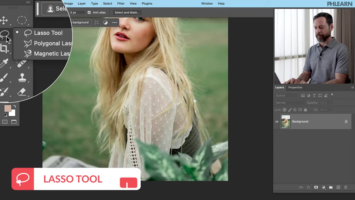Toggle lock transparent pixels
Screen dimensions: 355x200
(x=285, y=110)
